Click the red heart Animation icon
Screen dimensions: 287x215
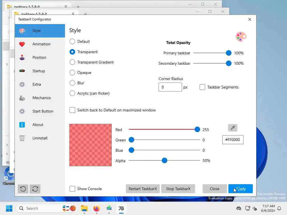point(22,44)
